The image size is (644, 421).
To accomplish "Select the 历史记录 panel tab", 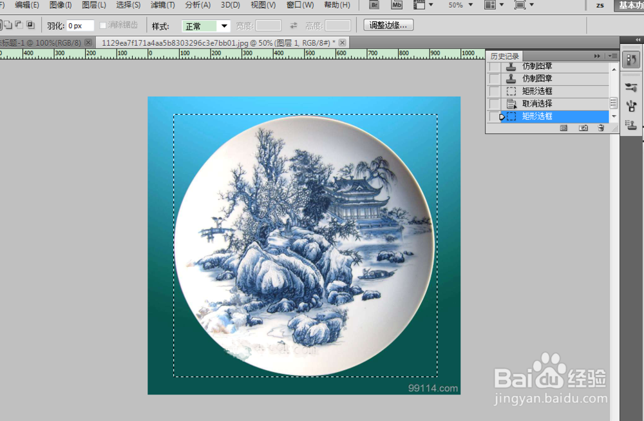I will [x=504, y=56].
